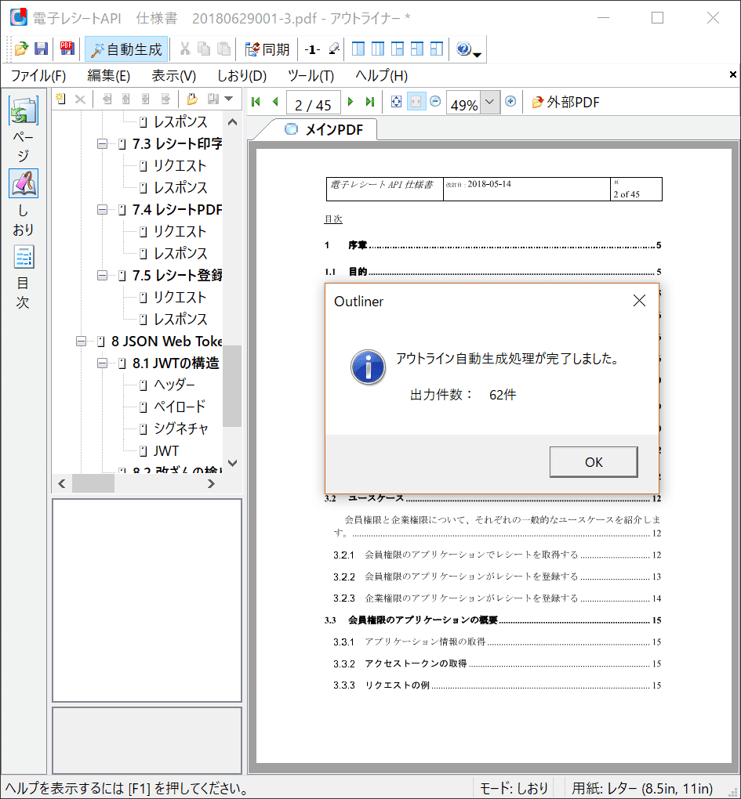Collapse the 7.4 レシートPDF tree node
The width and height of the screenshot is (741, 799).
[x=102, y=210]
